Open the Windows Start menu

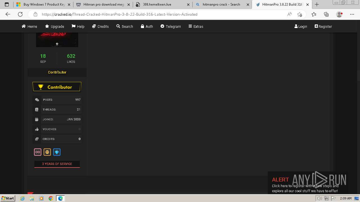click(x=8, y=198)
